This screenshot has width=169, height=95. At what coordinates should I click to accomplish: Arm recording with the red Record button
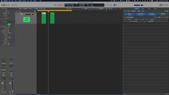coord(60,5)
